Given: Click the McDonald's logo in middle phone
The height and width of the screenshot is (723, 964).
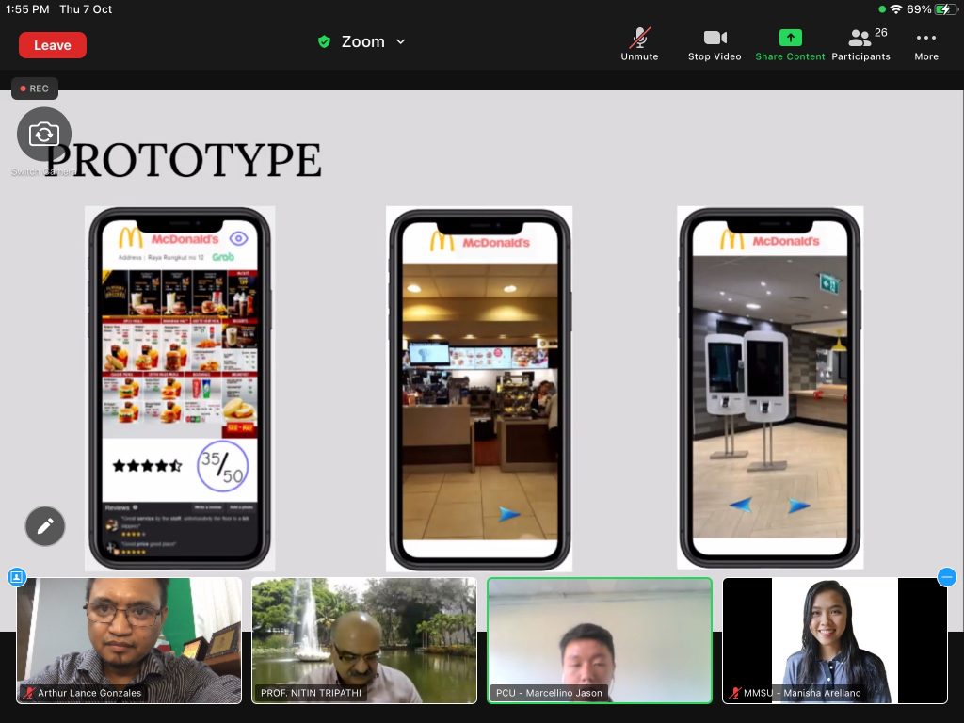Looking at the screenshot, I should [x=479, y=242].
